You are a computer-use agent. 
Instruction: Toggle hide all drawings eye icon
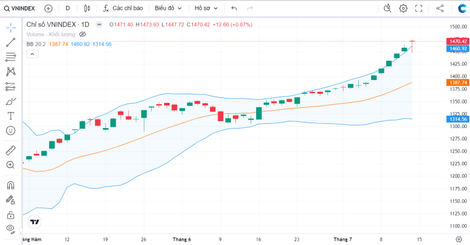click(11, 228)
